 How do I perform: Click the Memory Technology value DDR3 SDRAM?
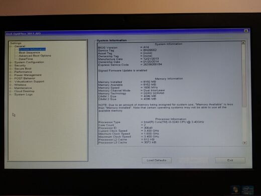(154, 93)
